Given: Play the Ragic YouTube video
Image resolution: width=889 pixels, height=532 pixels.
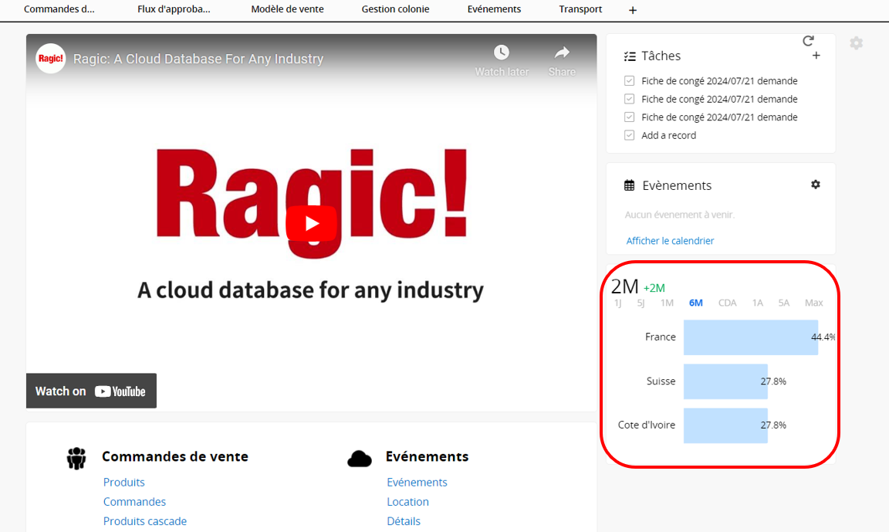Looking at the screenshot, I should coord(311,223).
